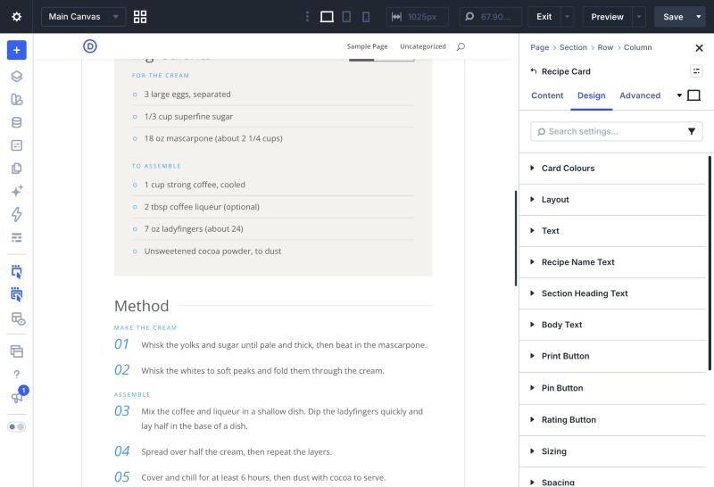Expand the Print Button section

pyautogui.click(x=612, y=357)
